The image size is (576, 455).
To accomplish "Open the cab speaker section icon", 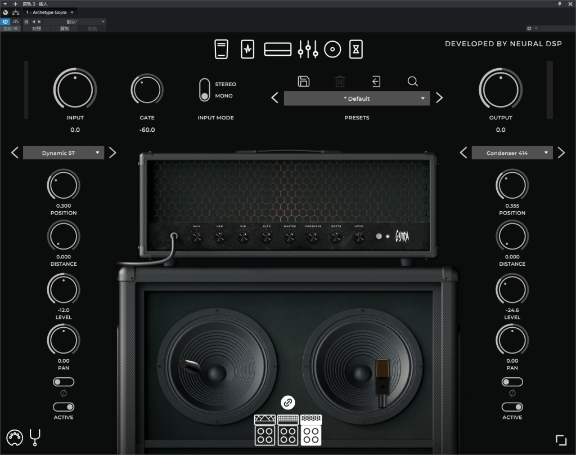I will 332,50.
